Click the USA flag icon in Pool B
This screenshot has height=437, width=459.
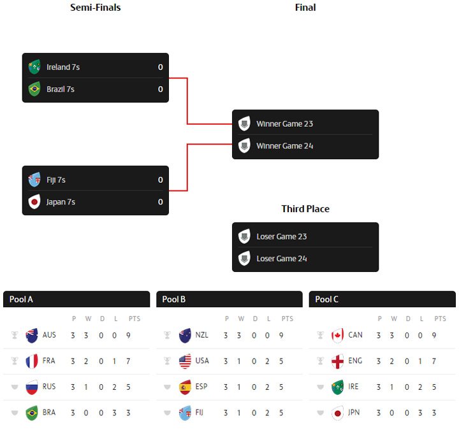pyautogui.click(x=185, y=361)
